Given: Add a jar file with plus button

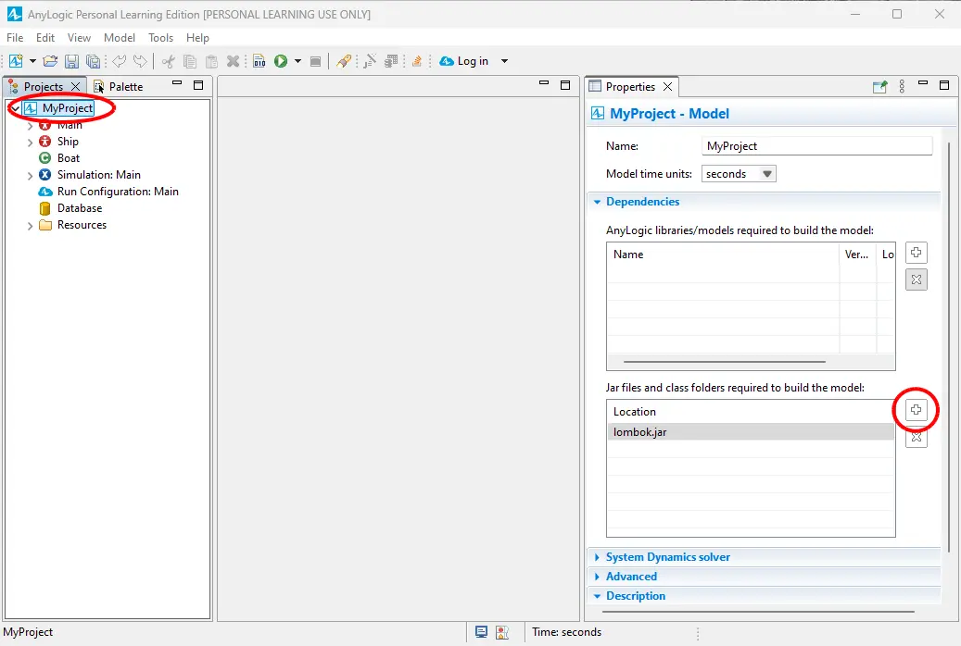Looking at the screenshot, I should tap(917, 410).
